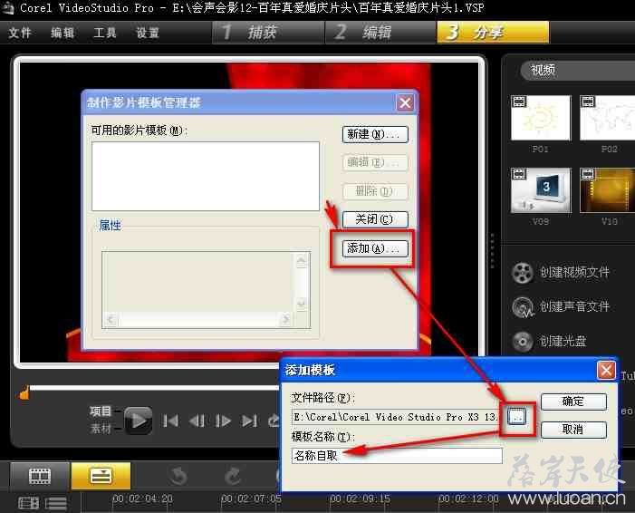Open the 工具 menu
The height and width of the screenshot is (513, 635).
(104, 33)
